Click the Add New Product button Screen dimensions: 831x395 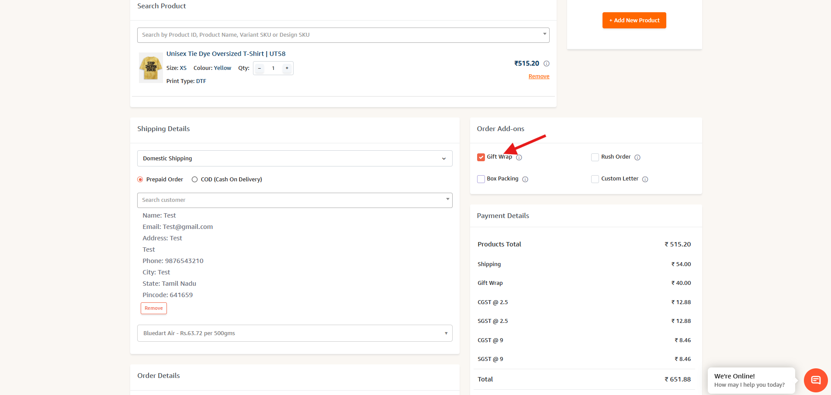point(634,21)
